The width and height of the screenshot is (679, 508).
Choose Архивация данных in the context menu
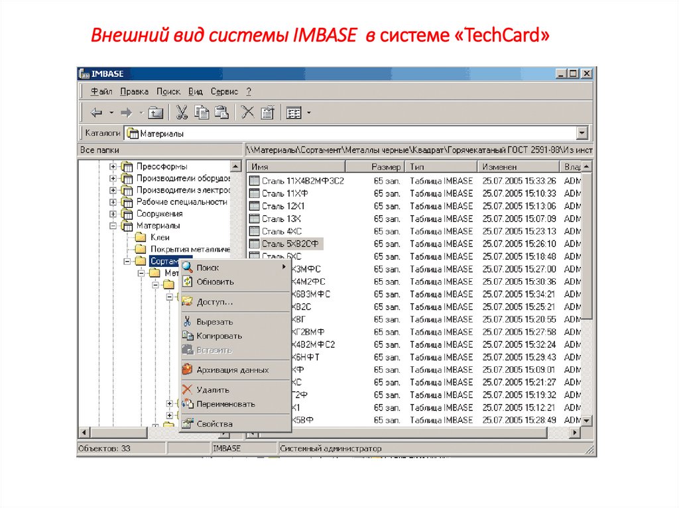point(235,370)
